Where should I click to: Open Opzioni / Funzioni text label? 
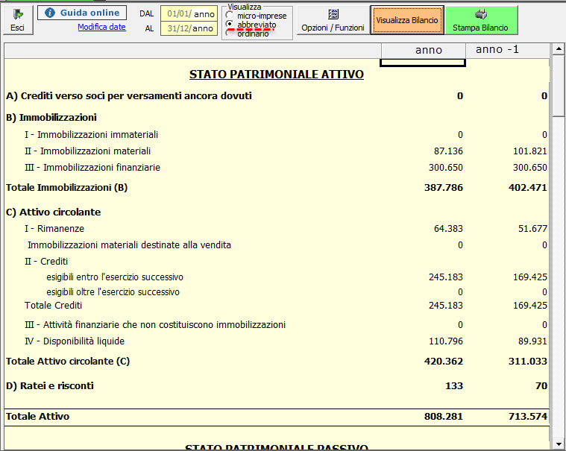tap(333, 28)
